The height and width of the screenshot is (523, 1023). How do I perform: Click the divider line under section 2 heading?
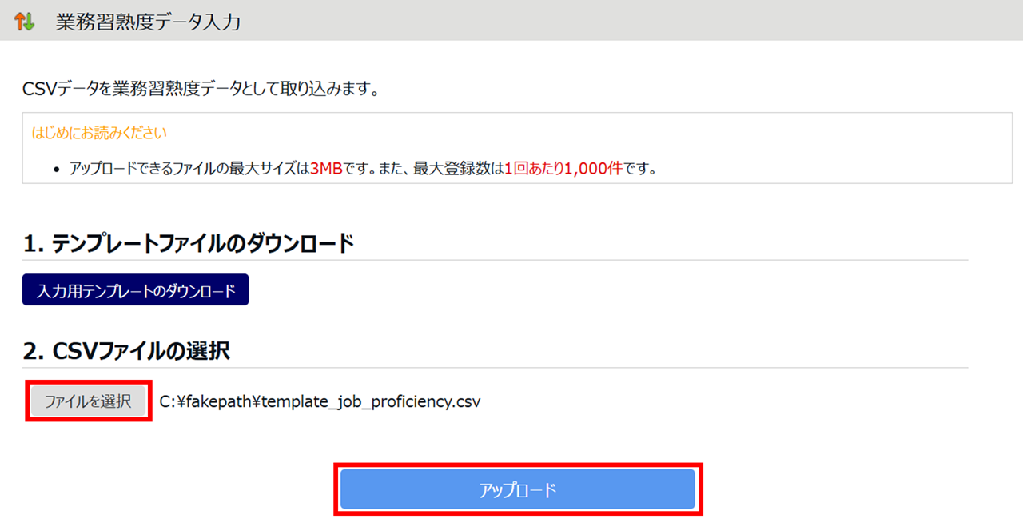pos(496,368)
